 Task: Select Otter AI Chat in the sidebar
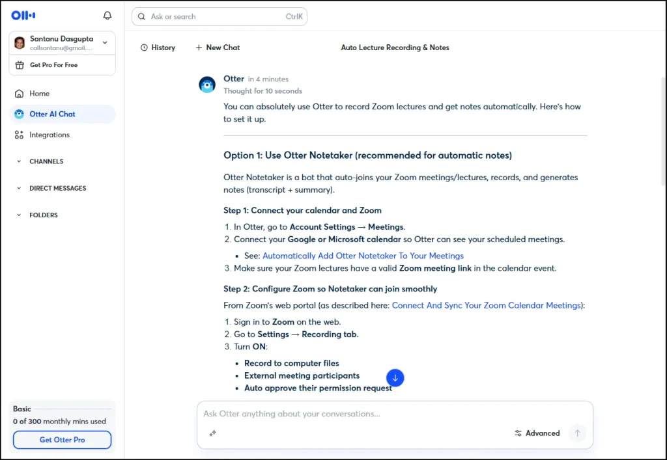pos(62,114)
